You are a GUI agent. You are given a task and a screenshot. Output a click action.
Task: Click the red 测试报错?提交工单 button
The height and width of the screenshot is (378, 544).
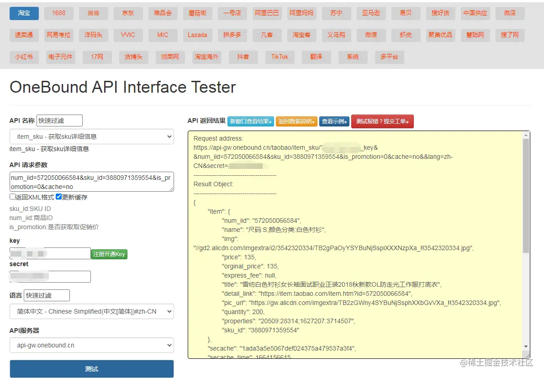[x=382, y=121]
